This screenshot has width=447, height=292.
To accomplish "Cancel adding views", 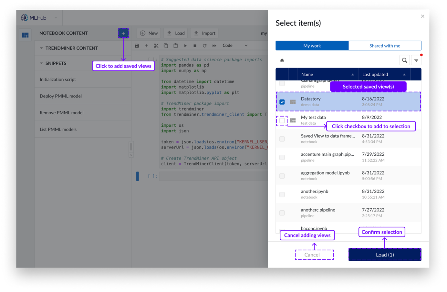I will 314,255.
